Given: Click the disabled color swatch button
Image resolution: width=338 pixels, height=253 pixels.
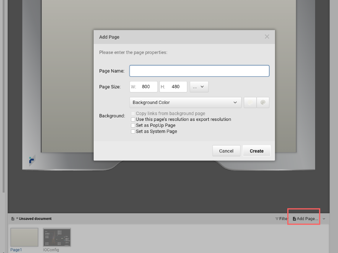Looking at the screenshot, I should (x=250, y=103).
